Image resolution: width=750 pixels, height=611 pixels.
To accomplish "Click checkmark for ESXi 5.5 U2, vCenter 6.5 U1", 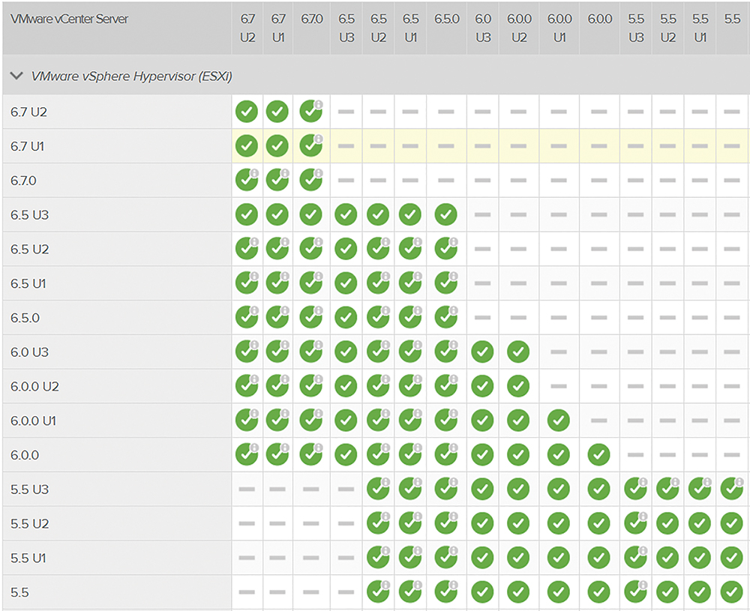I will coord(410,523).
